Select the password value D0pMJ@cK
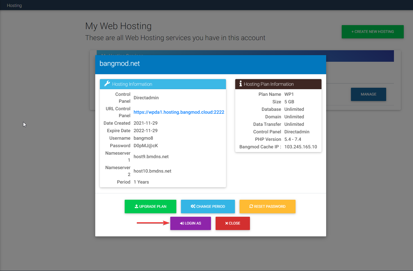This screenshot has height=271, width=413. [146, 146]
